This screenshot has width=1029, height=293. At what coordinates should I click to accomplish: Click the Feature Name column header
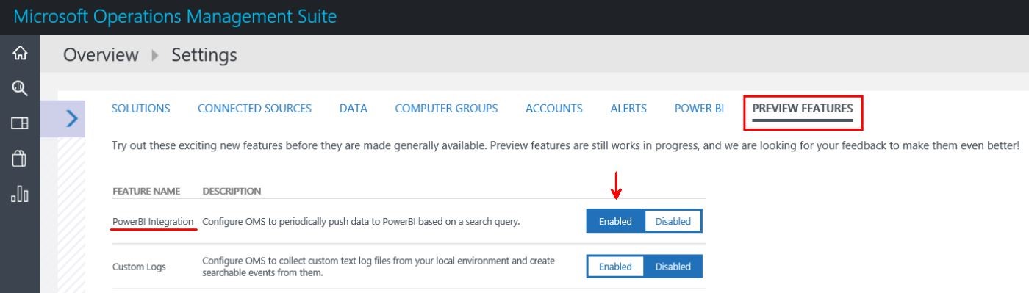click(146, 191)
